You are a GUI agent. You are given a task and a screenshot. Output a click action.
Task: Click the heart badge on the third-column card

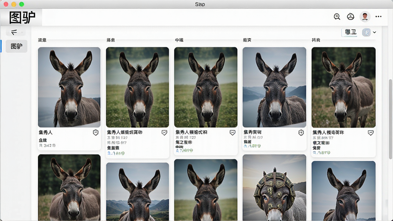coord(232,132)
